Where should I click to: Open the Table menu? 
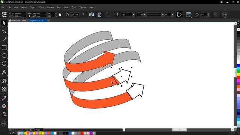point(66,7)
